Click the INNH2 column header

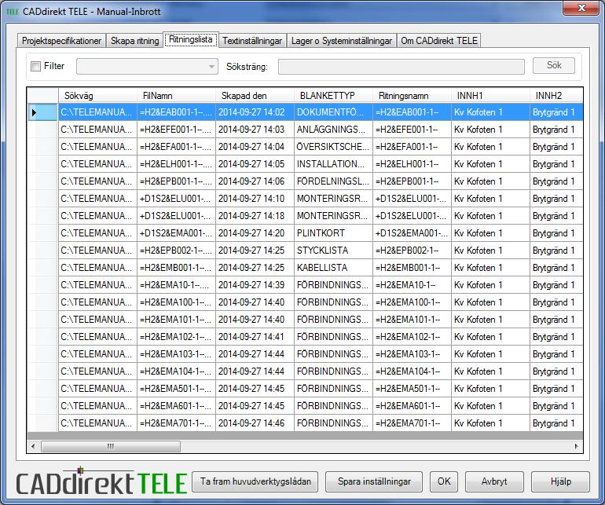556,95
